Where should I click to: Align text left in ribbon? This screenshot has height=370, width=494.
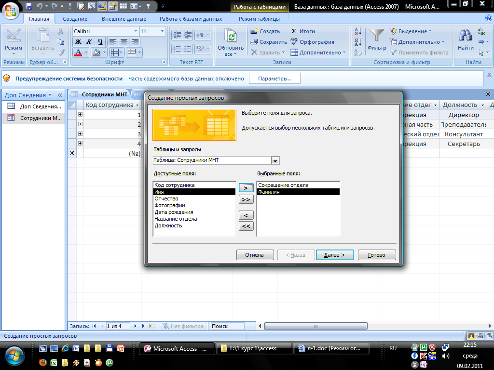113,42
